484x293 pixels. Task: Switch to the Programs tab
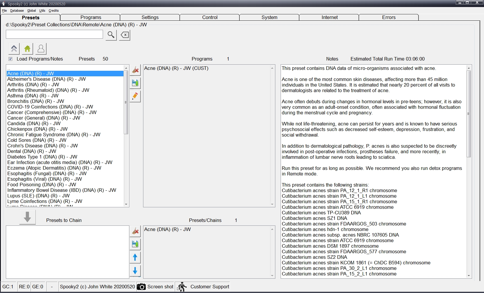(91, 18)
